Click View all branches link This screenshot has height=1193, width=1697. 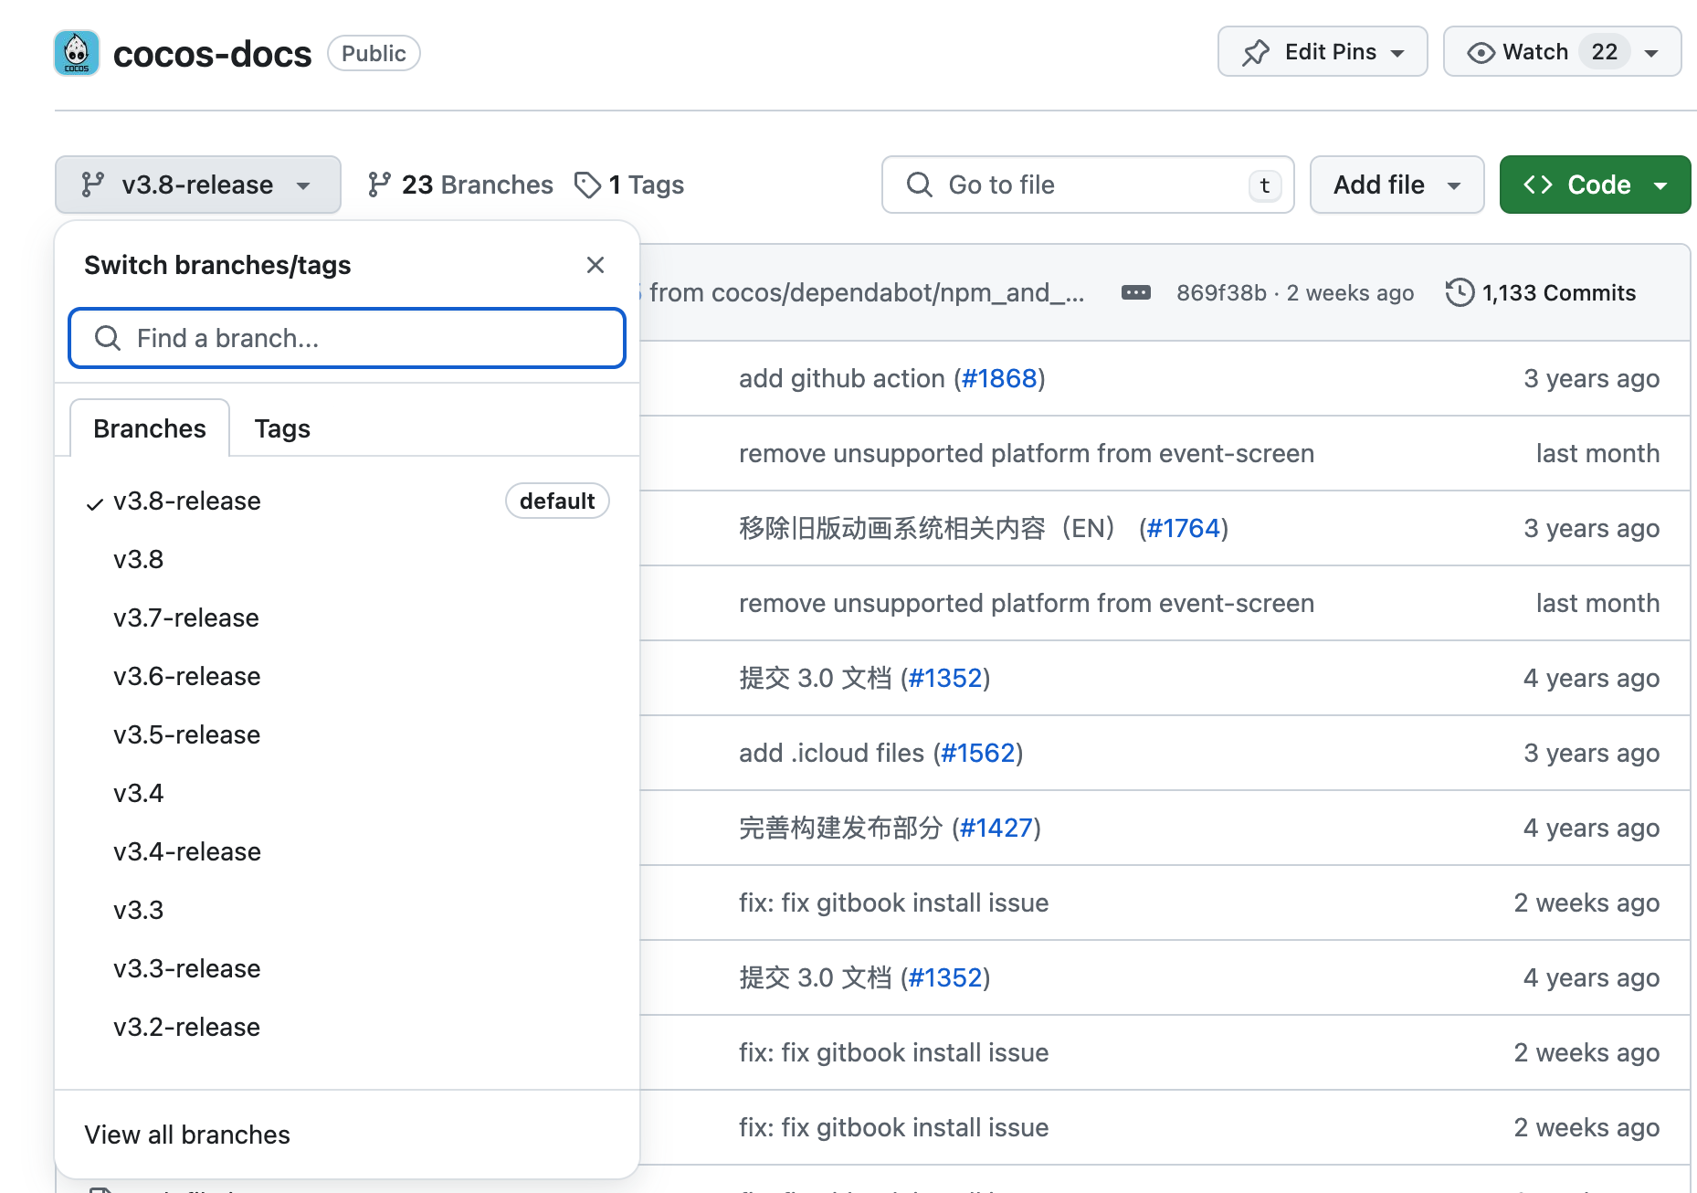pyautogui.click(x=187, y=1135)
